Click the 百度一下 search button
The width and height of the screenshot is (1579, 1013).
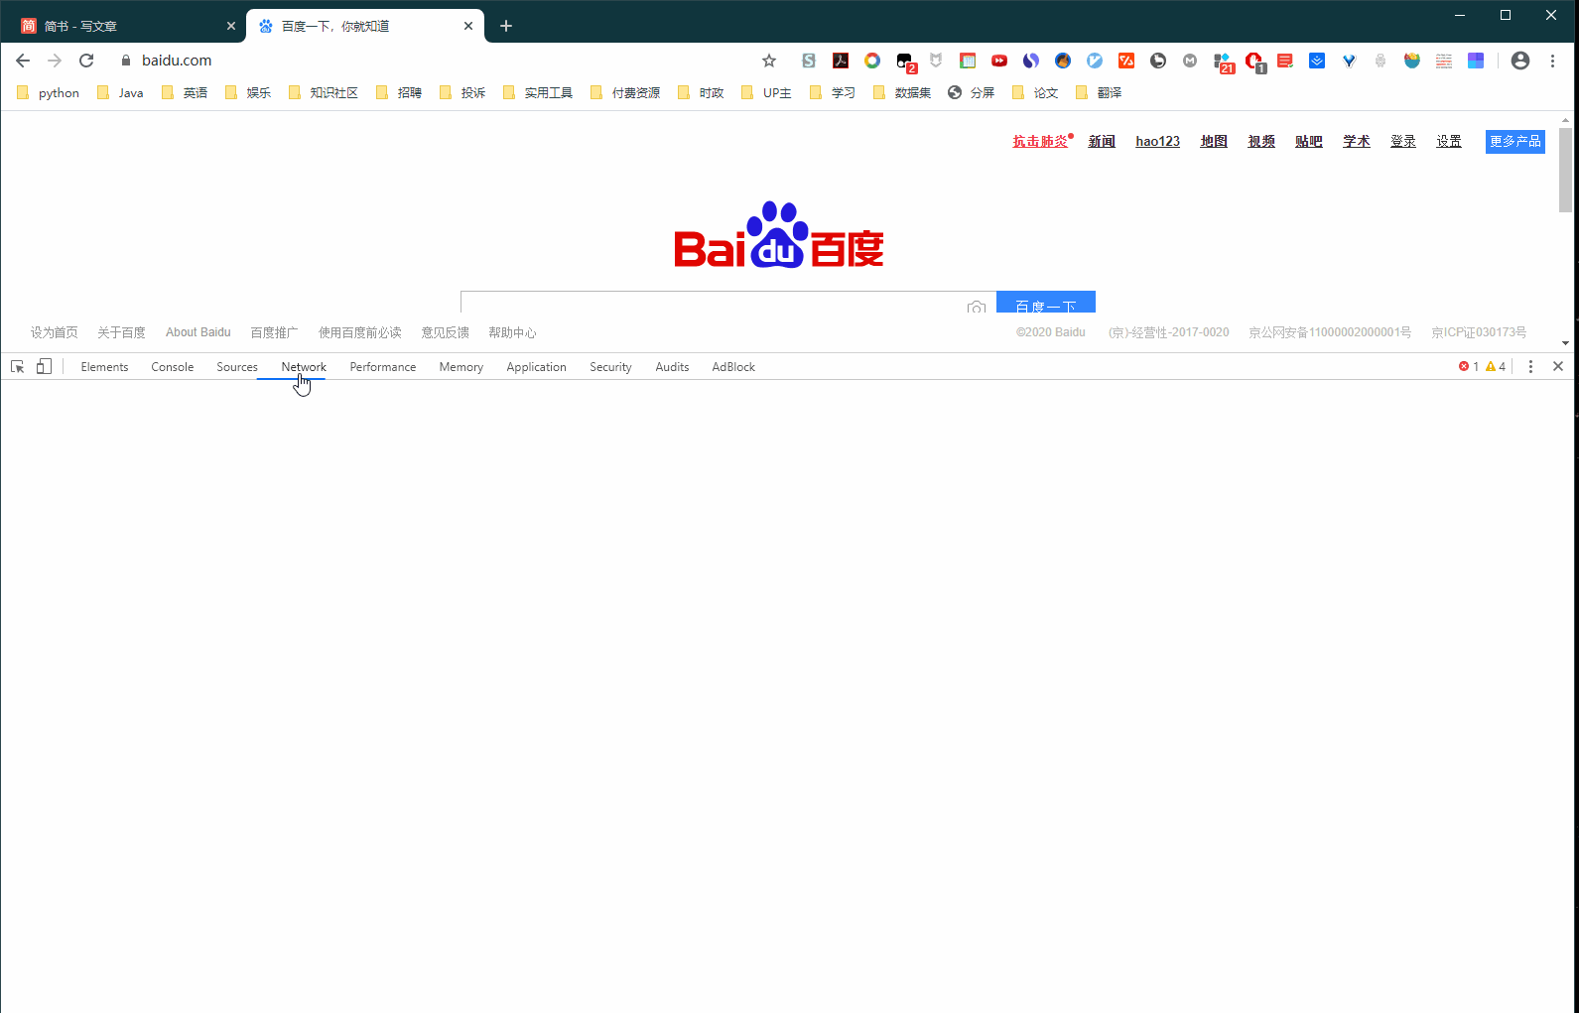click(x=1046, y=303)
